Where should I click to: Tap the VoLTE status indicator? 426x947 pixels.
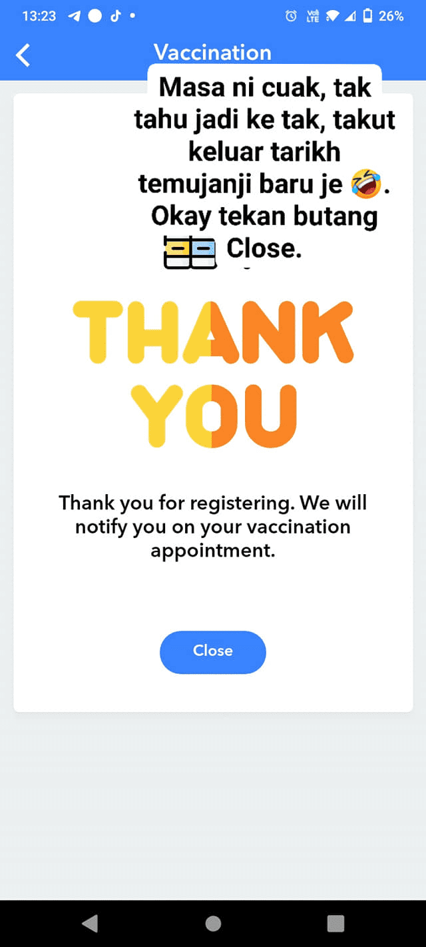click(x=312, y=17)
